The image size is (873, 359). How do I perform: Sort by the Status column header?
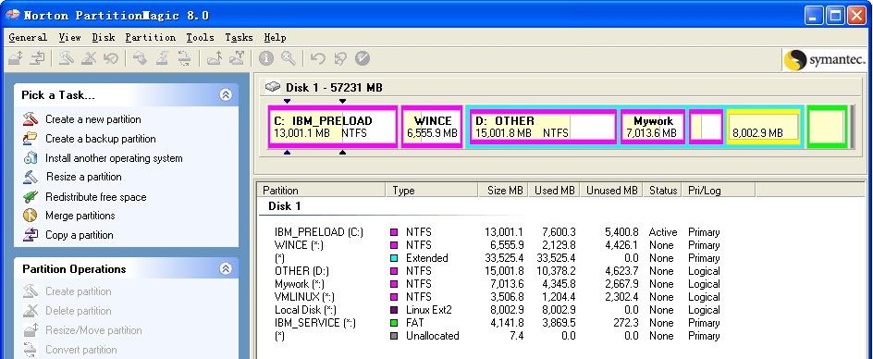click(x=662, y=190)
